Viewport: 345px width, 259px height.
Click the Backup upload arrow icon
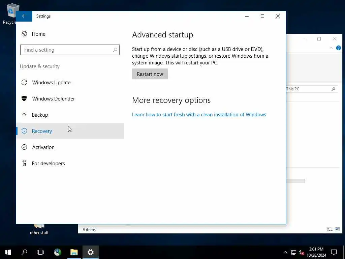tap(24, 115)
